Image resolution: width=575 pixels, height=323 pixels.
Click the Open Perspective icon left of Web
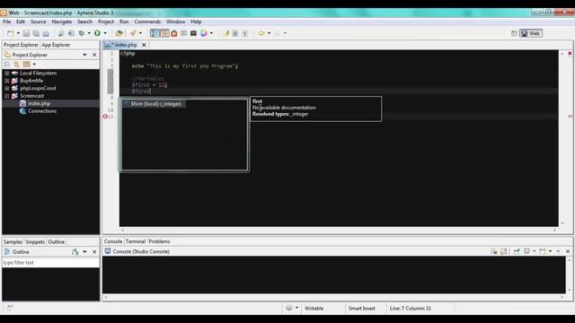point(514,33)
